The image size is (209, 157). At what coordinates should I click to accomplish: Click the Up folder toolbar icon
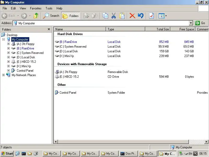(36, 16)
